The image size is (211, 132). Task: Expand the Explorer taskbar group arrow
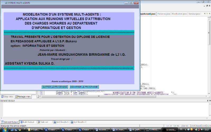click(x=42, y=130)
